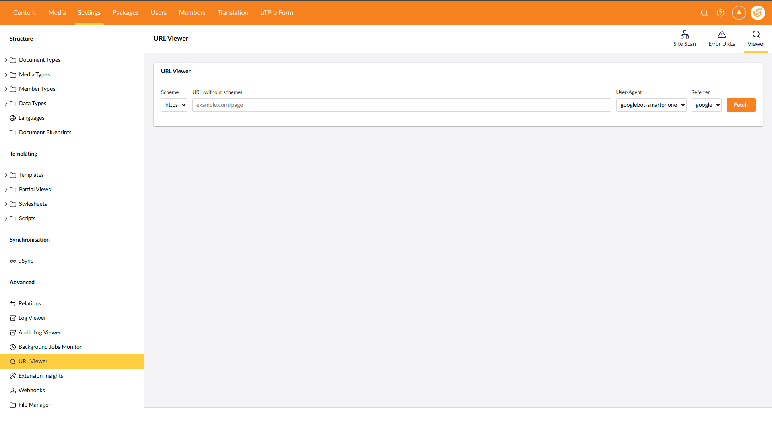Click the Webhooks icon
Viewport: 772px width, 428px height.
(13, 391)
